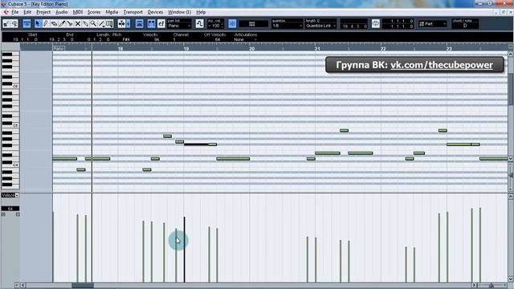Click bar 20 on the ruler

click(251, 48)
